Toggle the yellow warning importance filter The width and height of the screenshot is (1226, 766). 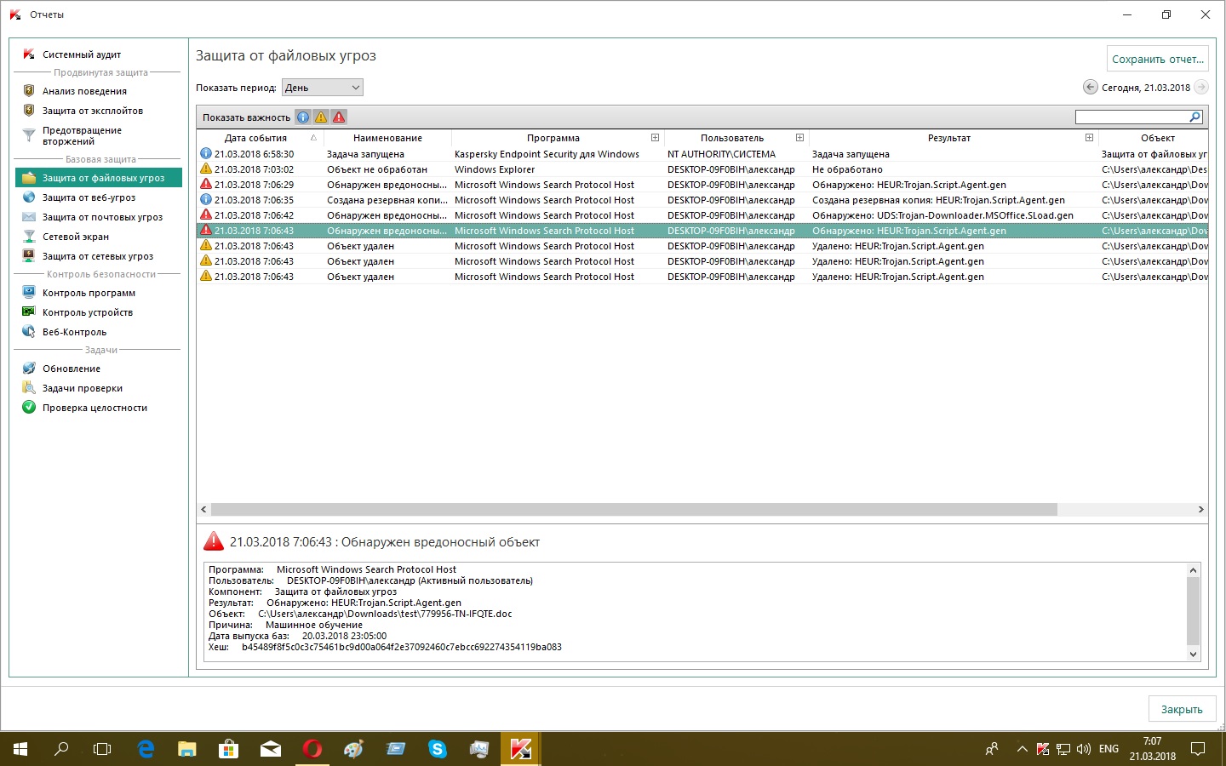tap(321, 117)
